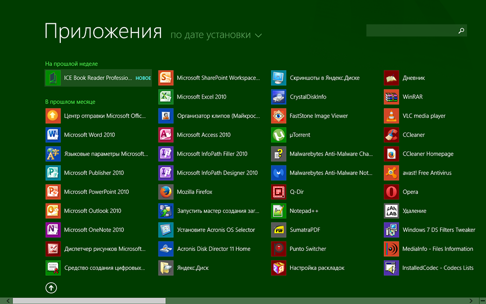
Task: Open Malwarebytes Anti-Malware Chameleon help icon
Action: coord(278,154)
